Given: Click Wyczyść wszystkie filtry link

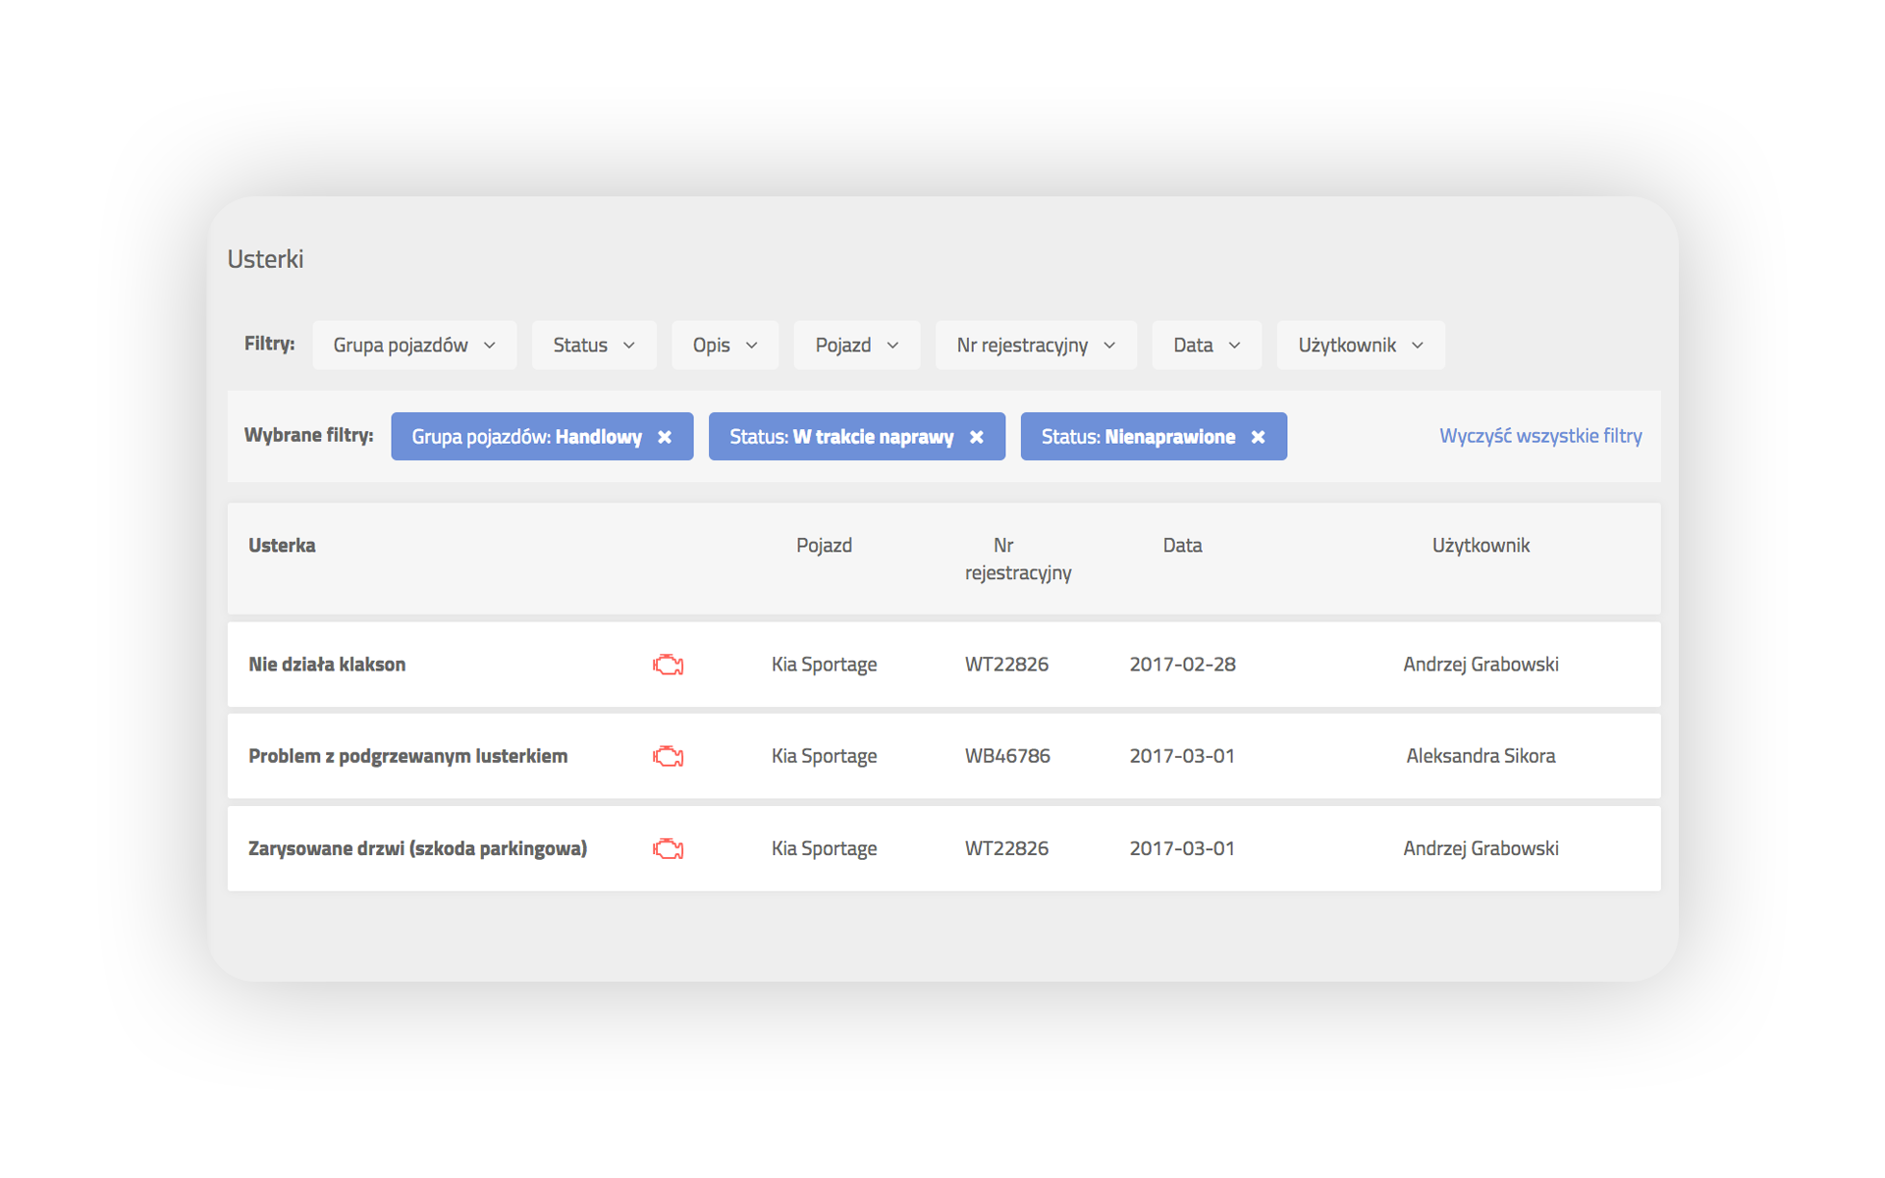Looking at the screenshot, I should [x=1539, y=436].
